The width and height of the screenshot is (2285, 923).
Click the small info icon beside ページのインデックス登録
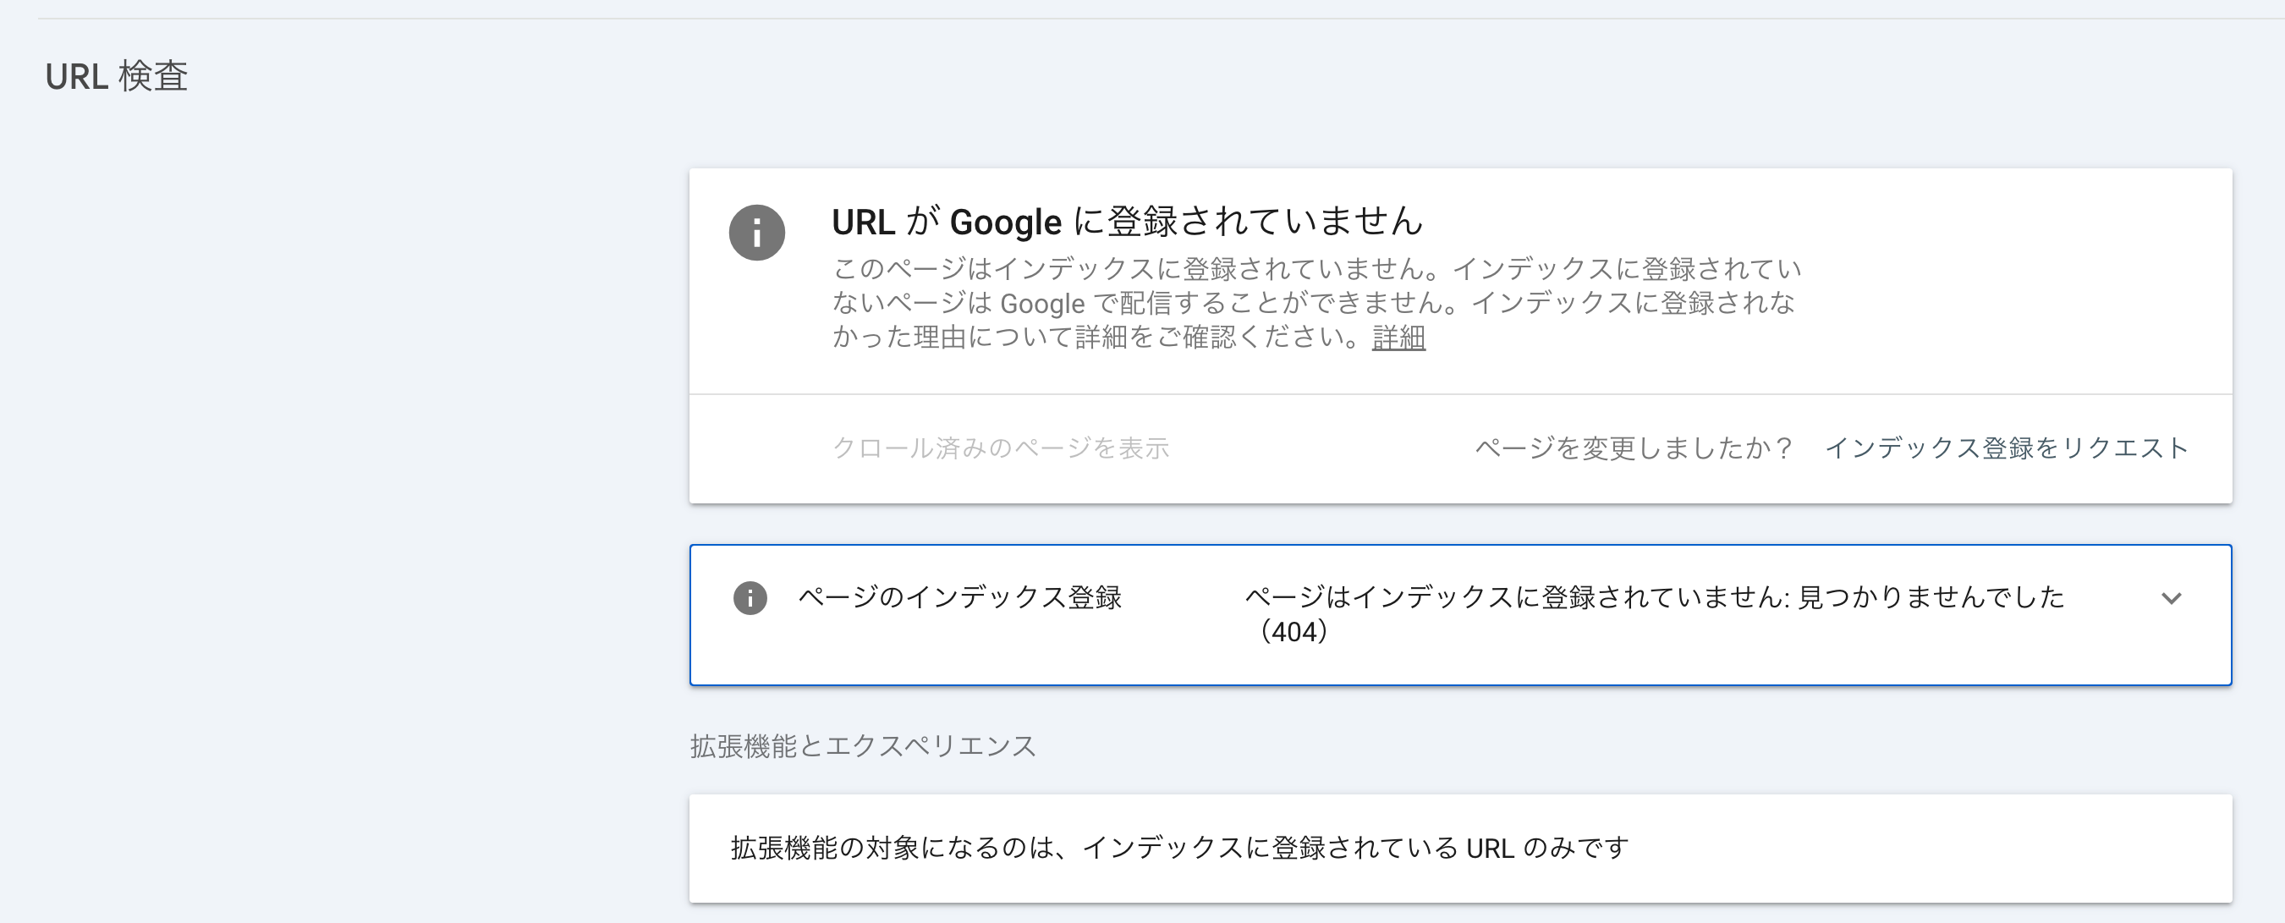[x=750, y=598]
